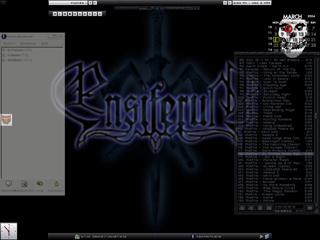Click play in playlist mini controls
The width and height of the screenshot is (320, 240).
279,211
